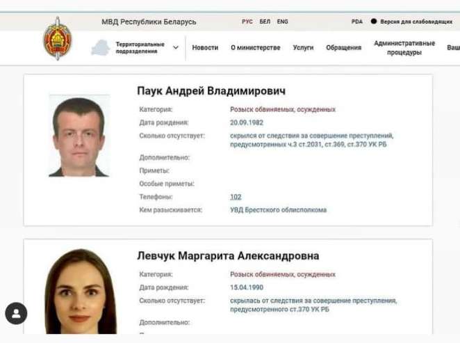Viewport: 460px width, 343px height.
Task: Click МВД Республики Беларусь header title
Action: click(x=149, y=22)
